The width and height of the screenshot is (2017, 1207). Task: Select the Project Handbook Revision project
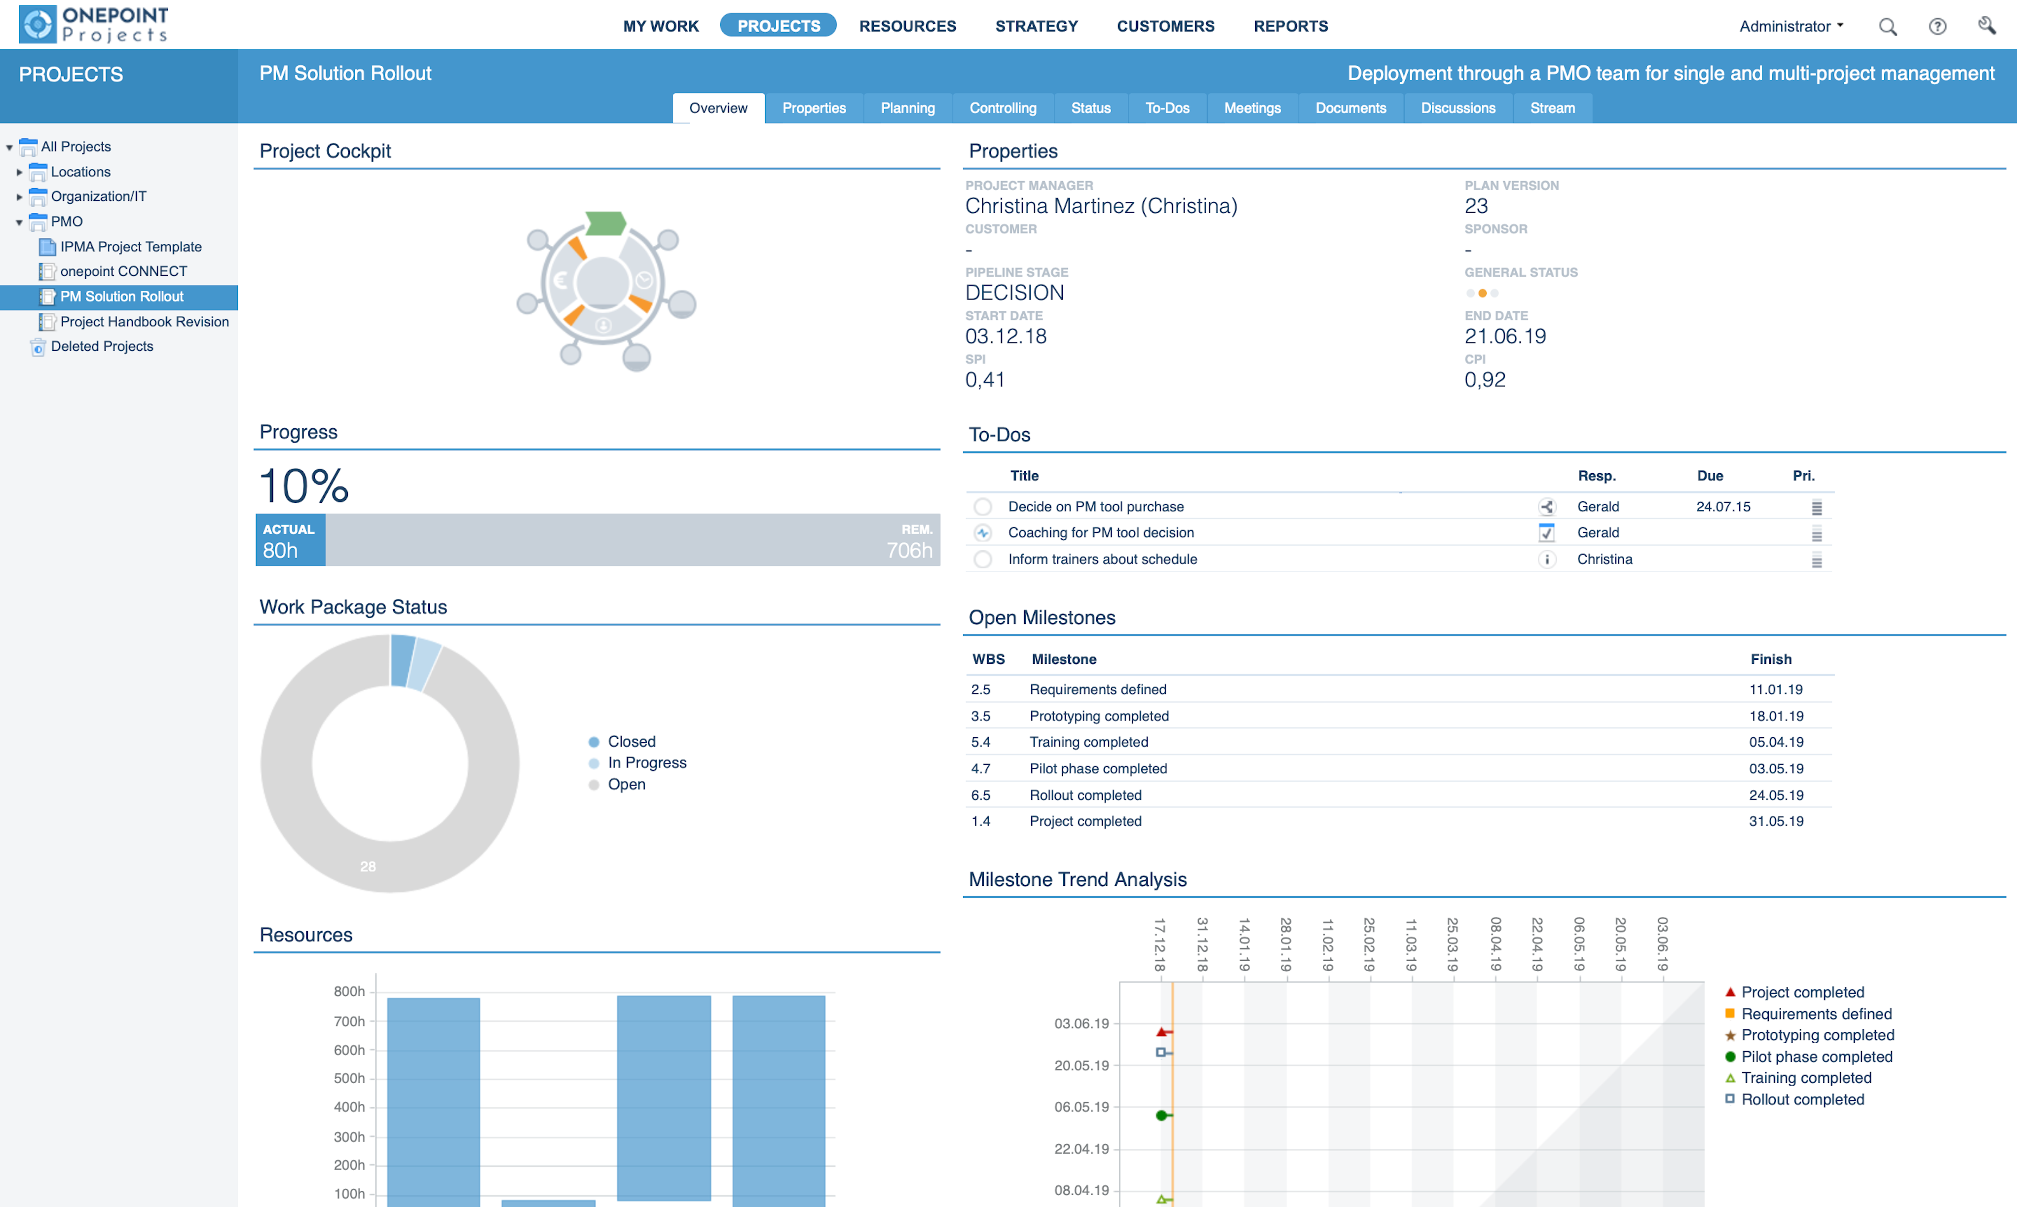[x=144, y=321]
